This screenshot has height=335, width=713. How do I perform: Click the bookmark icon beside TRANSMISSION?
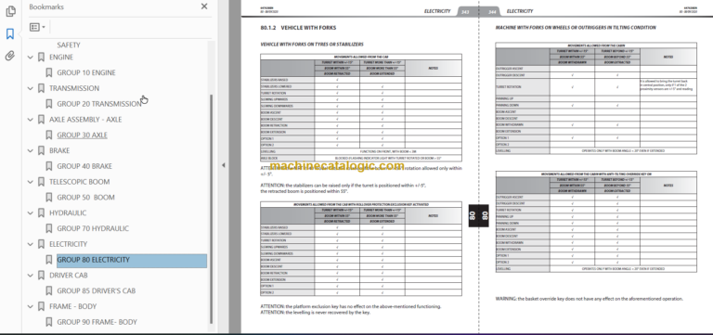coord(42,88)
